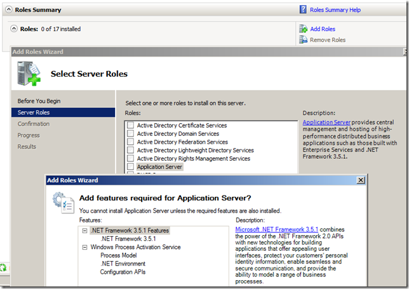This screenshot has width=409, height=289.
Task: Click the Remove Roles icon
Action: [x=303, y=40]
